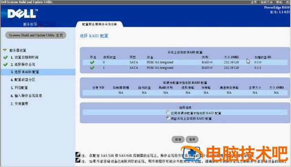This screenshot has width=291, height=167.
Task: Click the physical disk ID 0:1:1 cell
Action: tap(258, 68)
